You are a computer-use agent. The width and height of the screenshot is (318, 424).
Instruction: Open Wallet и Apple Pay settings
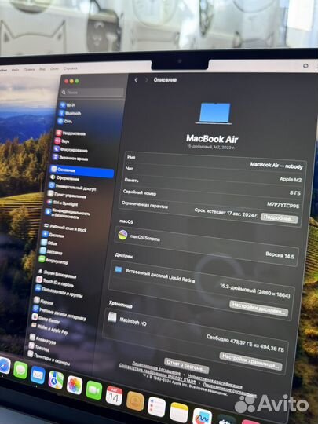pyautogui.click(x=49, y=328)
